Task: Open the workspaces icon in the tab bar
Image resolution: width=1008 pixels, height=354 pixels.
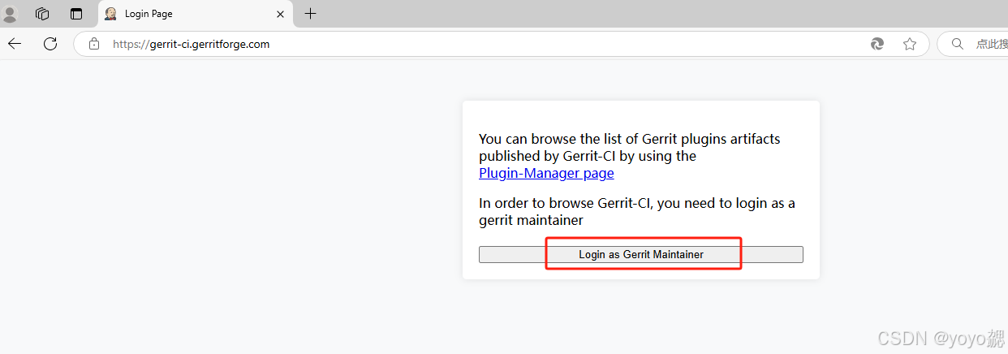Action: pyautogui.click(x=43, y=14)
